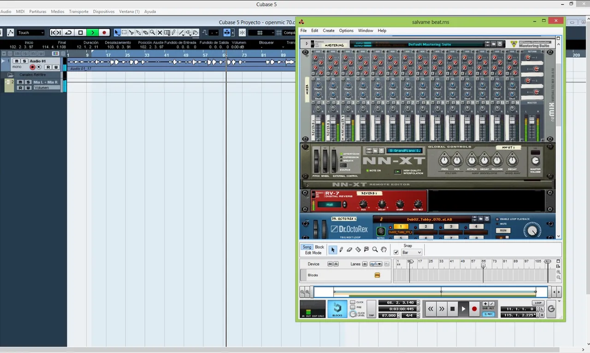Enable the Q REC button
Screen dimensions: 590x353
click(x=488, y=314)
